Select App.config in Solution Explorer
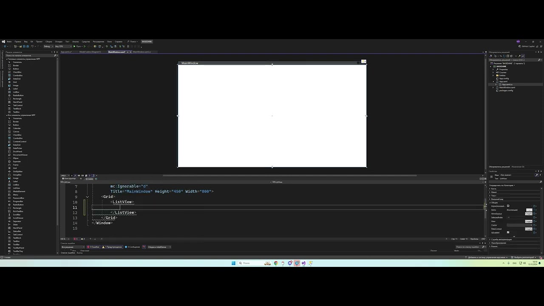The image size is (544, 306). 504,78
